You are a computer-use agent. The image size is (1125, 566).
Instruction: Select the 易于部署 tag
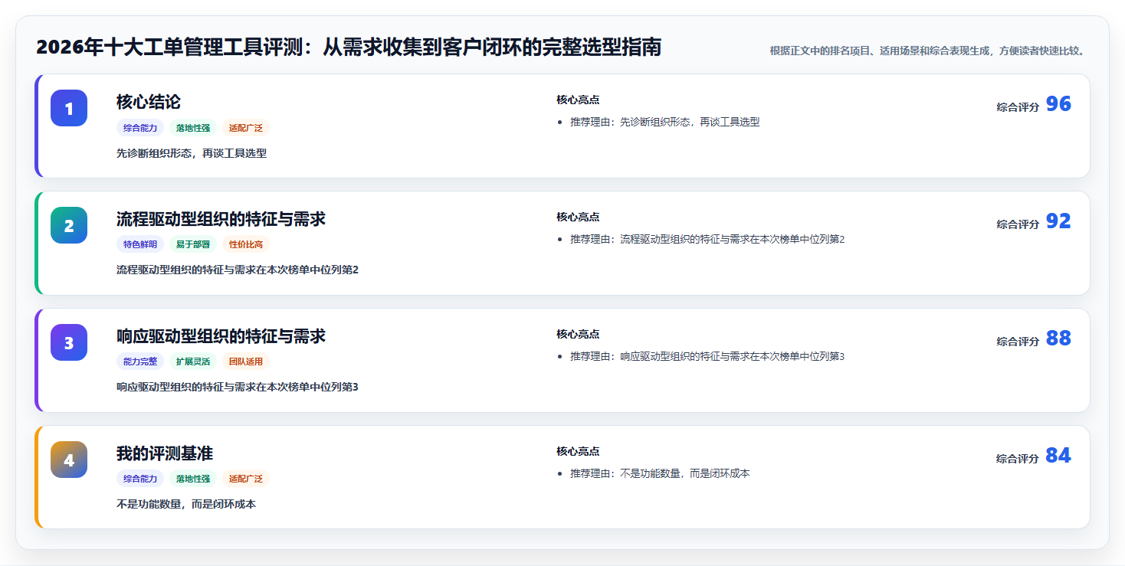pyautogui.click(x=193, y=244)
